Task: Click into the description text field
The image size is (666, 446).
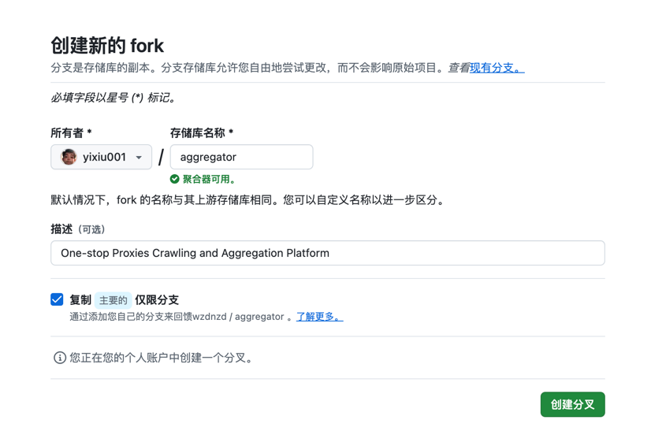Action: tap(327, 253)
